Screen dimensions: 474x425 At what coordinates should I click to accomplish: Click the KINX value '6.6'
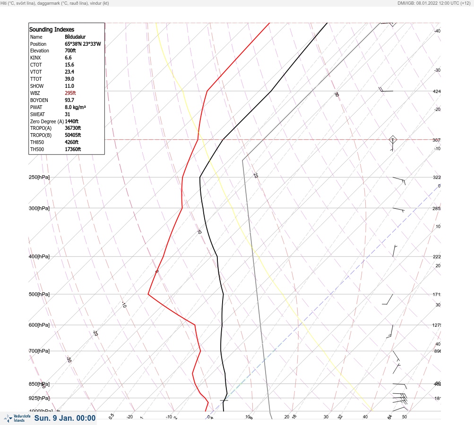click(69, 58)
